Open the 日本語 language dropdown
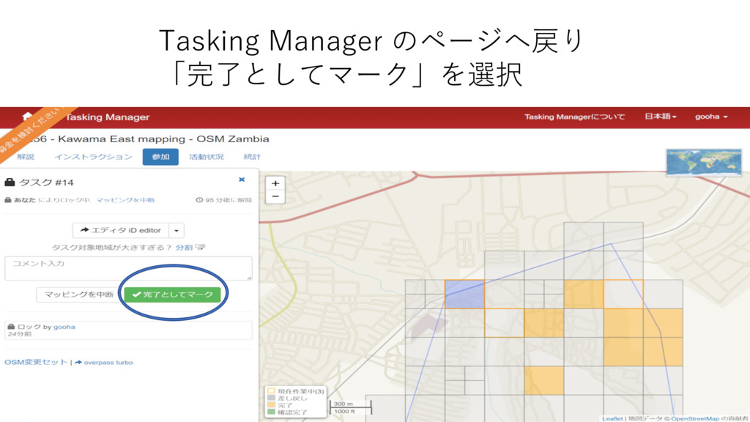The height and width of the screenshot is (422, 750). 660,116
